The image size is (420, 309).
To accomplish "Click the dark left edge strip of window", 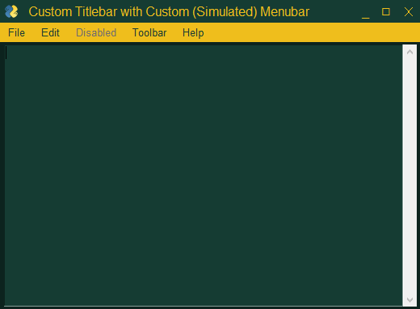I will [2, 176].
